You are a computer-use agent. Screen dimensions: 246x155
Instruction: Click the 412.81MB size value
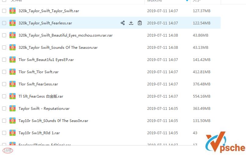201,72
